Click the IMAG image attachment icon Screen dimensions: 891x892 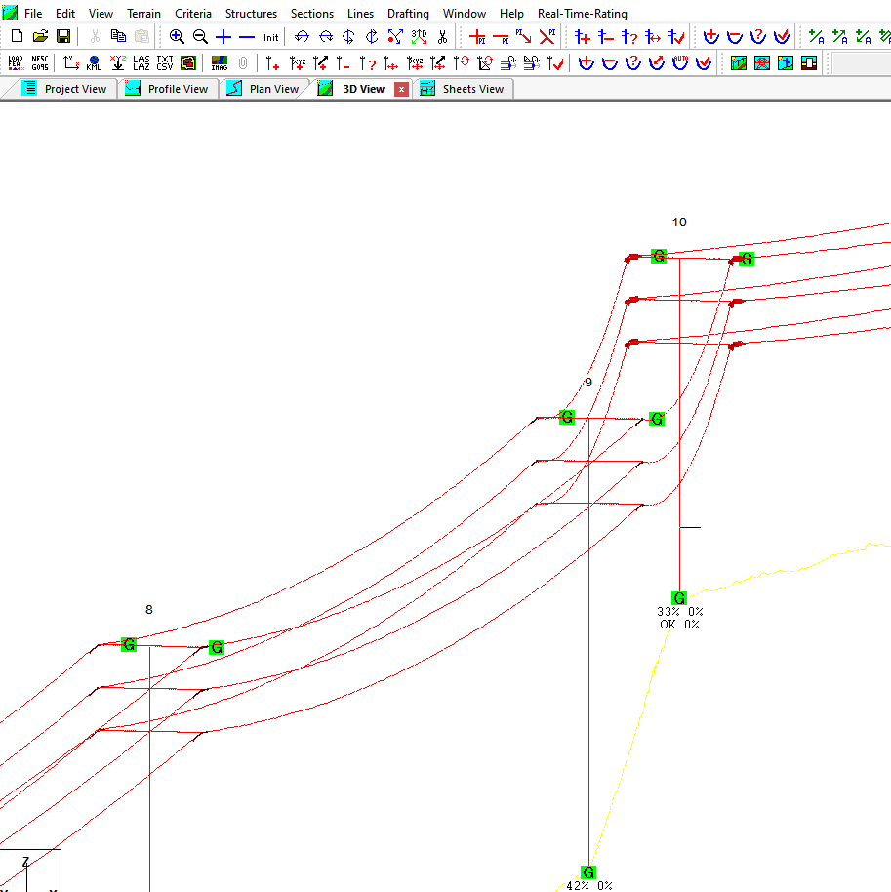[x=220, y=63]
